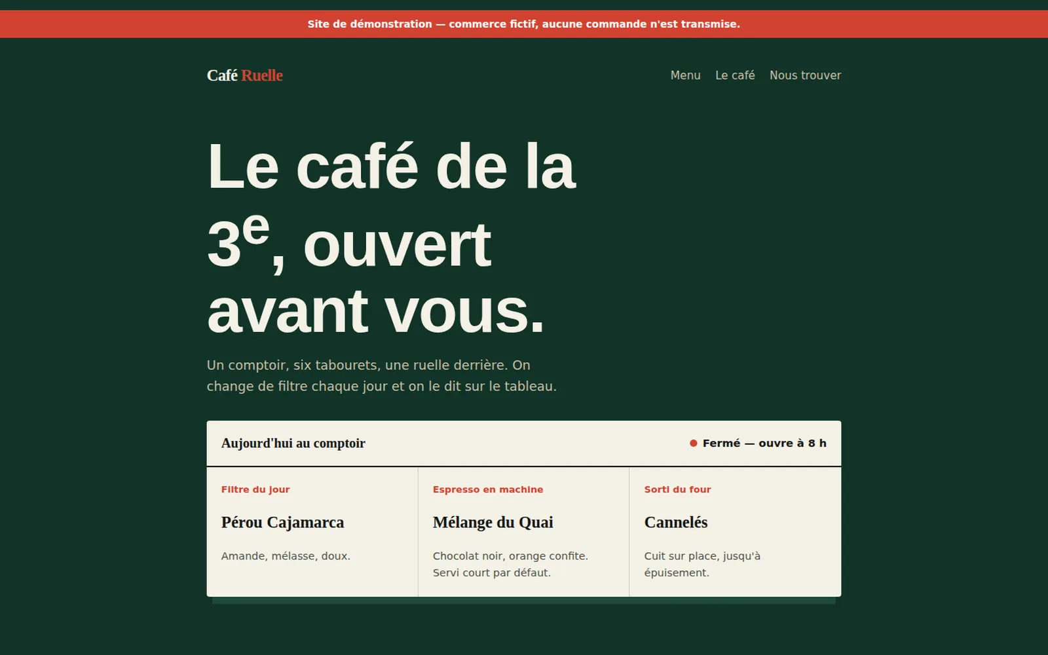Click the demo site banner text
The height and width of the screenshot is (655, 1048).
524,24
